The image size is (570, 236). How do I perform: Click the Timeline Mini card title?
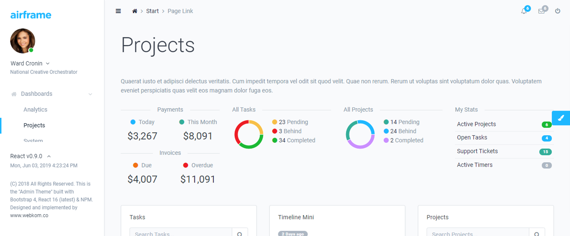click(296, 217)
